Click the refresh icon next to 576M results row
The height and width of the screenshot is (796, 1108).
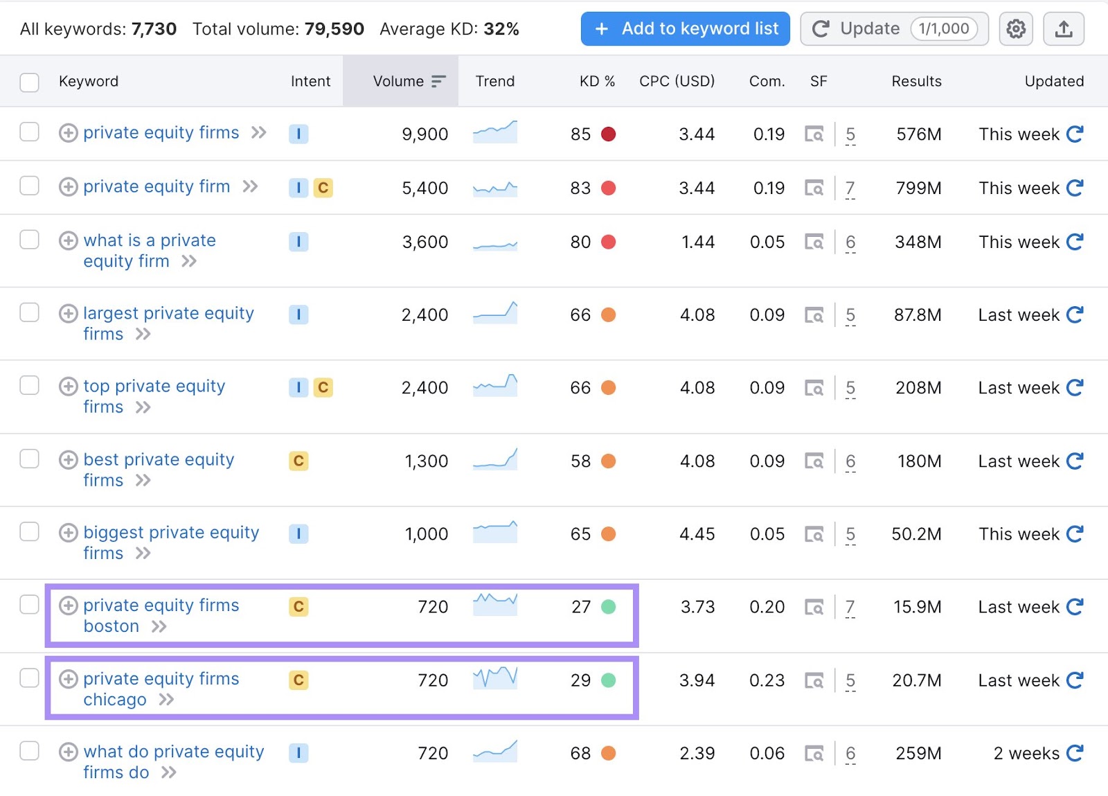click(x=1075, y=134)
